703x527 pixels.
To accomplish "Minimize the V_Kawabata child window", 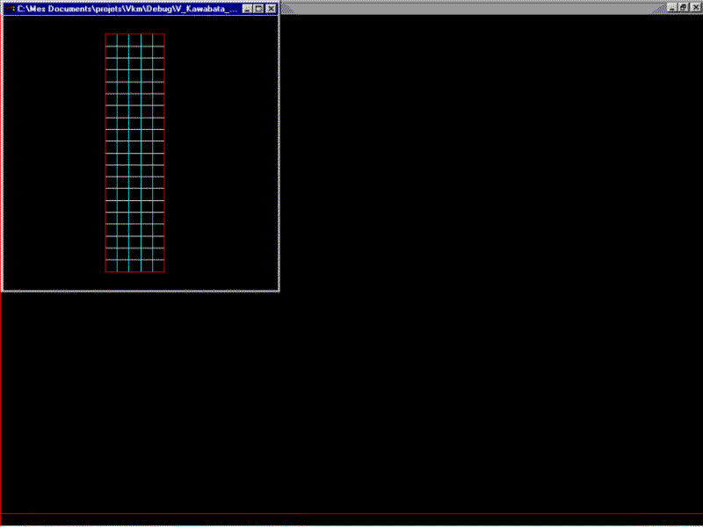I will (x=248, y=9).
